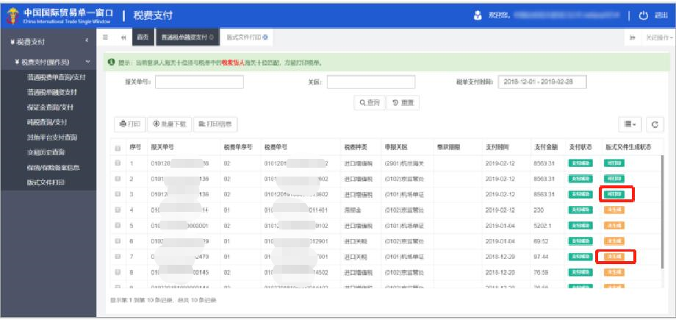Click the 报关单号 input field
Viewport: 676px width, 320px height.
[x=198, y=82]
